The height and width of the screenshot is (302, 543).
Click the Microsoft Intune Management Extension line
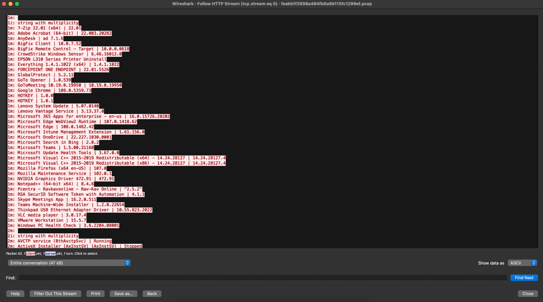(76, 132)
